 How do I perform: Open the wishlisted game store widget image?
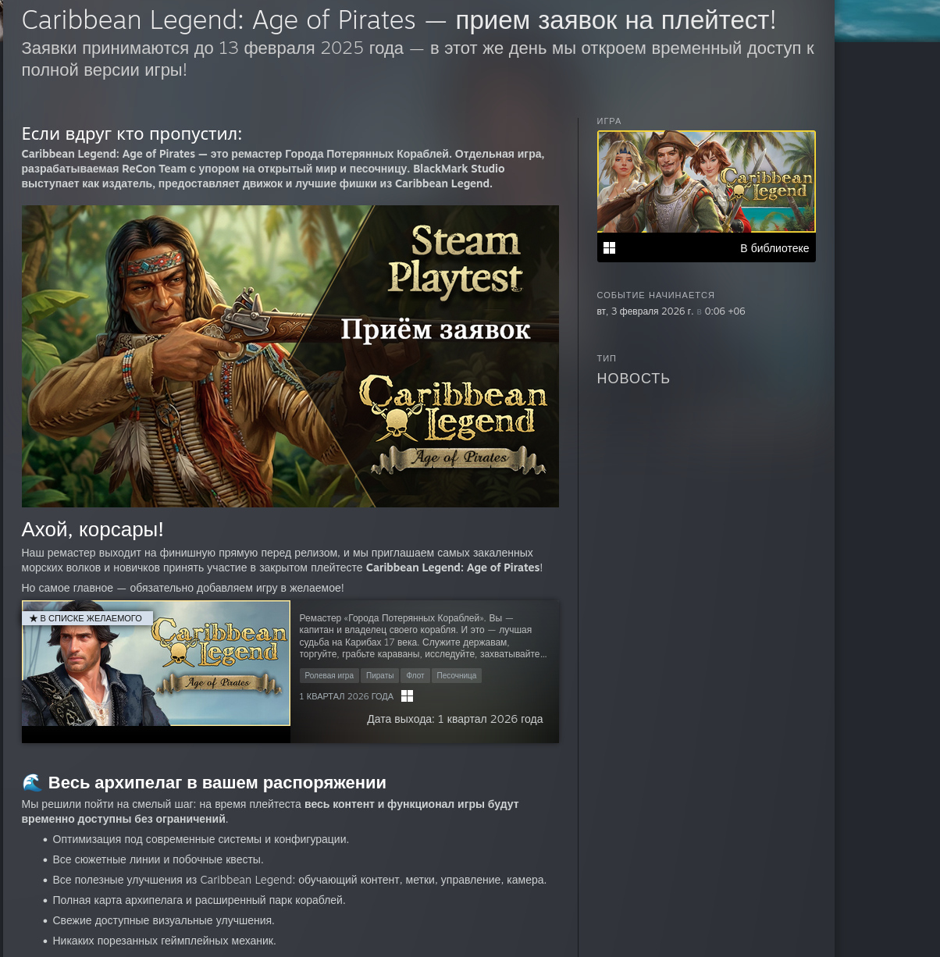(x=156, y=663)
